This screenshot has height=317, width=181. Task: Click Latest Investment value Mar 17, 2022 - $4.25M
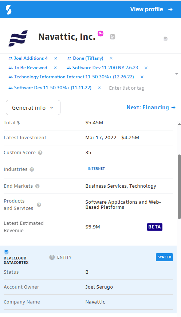point(112,138)
